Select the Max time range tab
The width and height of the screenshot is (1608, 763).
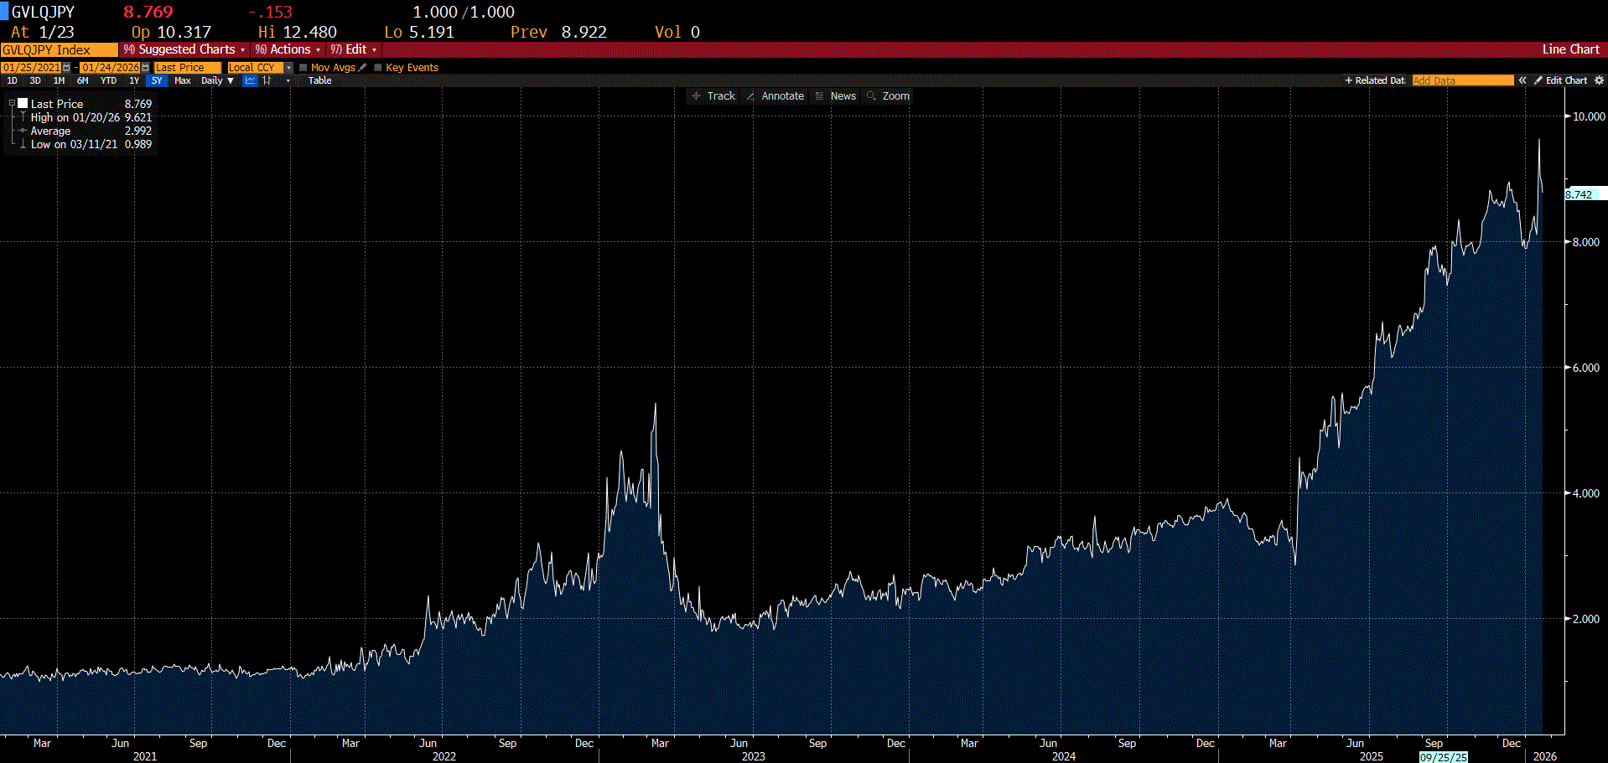tap(182, 80)
